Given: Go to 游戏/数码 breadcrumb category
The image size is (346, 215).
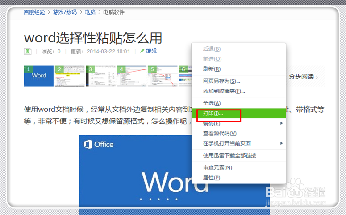Looking at the screenshot, I should click(x=65, y=12).
